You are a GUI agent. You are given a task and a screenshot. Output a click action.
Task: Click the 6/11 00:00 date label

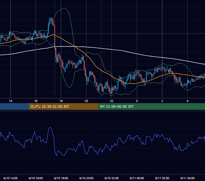pyautogui.click(x=137, y=178)
